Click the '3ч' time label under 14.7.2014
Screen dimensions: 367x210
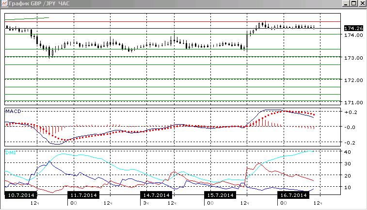[146, 203]
